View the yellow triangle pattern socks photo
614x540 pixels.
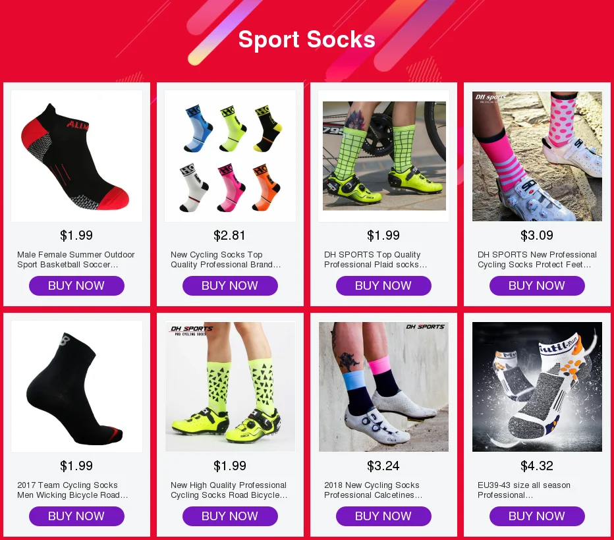coord(231,387)
